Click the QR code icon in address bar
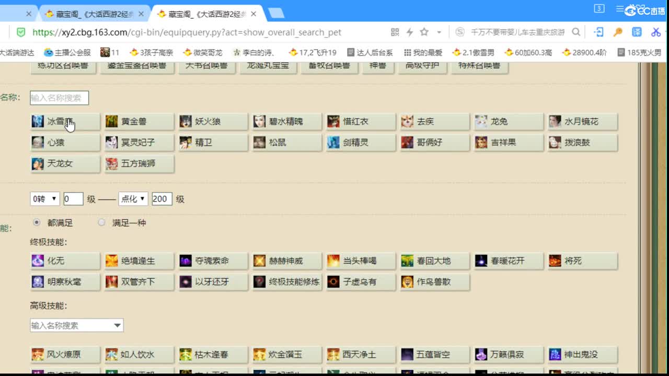 point(395,32)
